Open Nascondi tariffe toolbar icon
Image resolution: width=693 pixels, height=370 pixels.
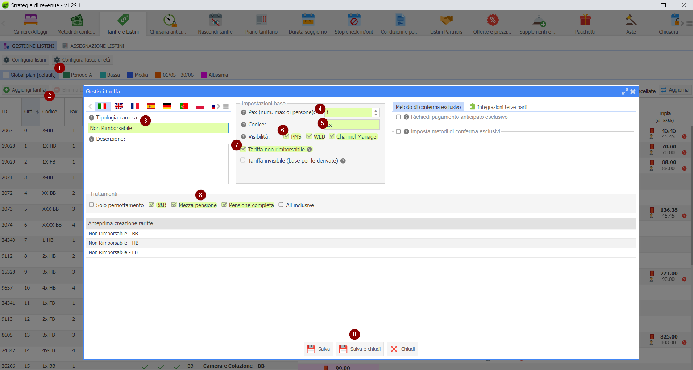[215, 24]
